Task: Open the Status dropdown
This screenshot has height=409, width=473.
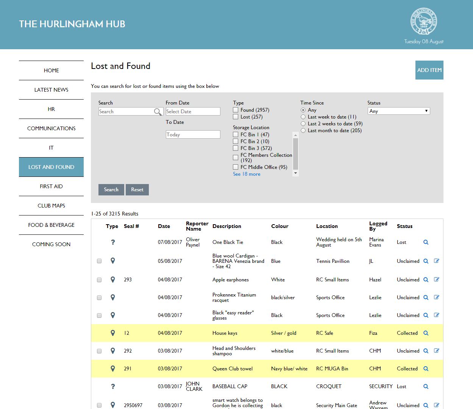Action: tap(398, 111)
